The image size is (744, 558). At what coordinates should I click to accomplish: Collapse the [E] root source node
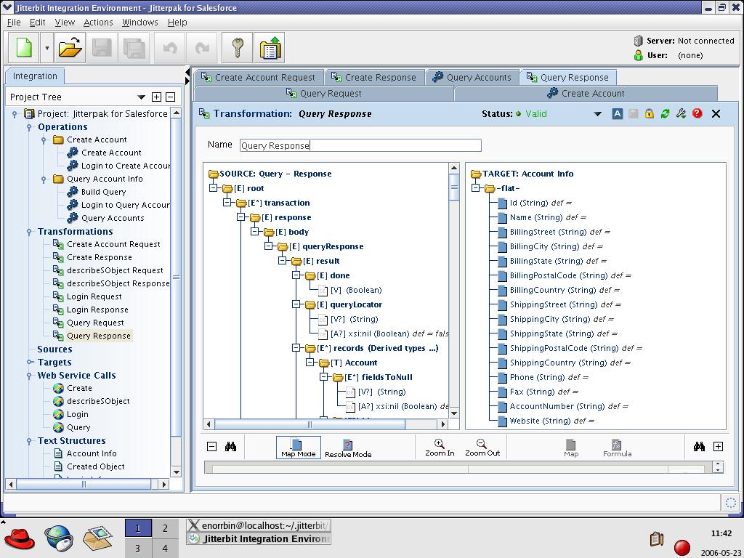pos(214,188)
